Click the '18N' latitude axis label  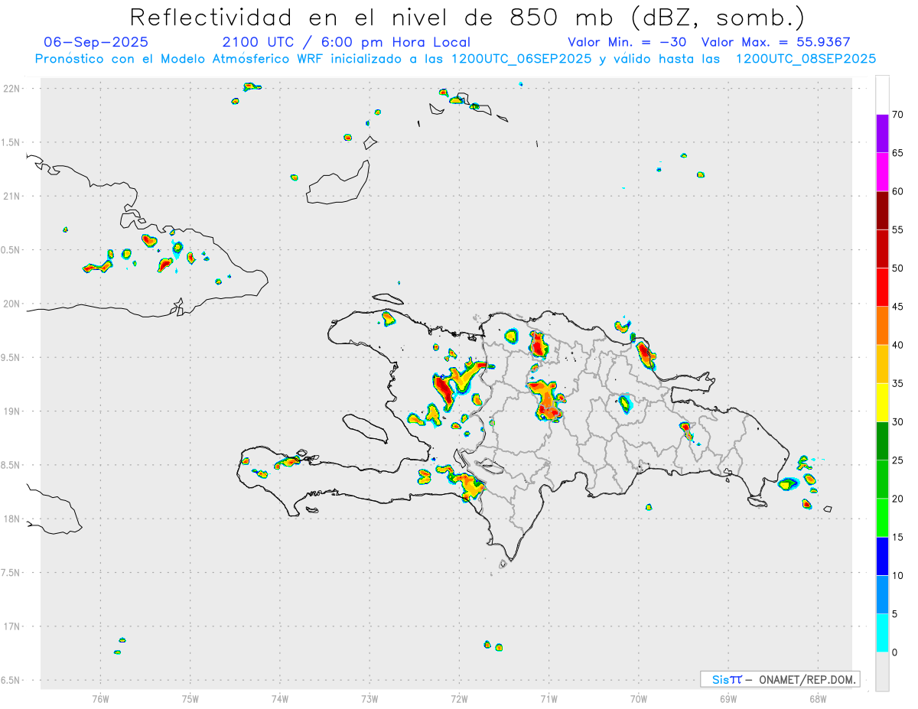[11, 519]
